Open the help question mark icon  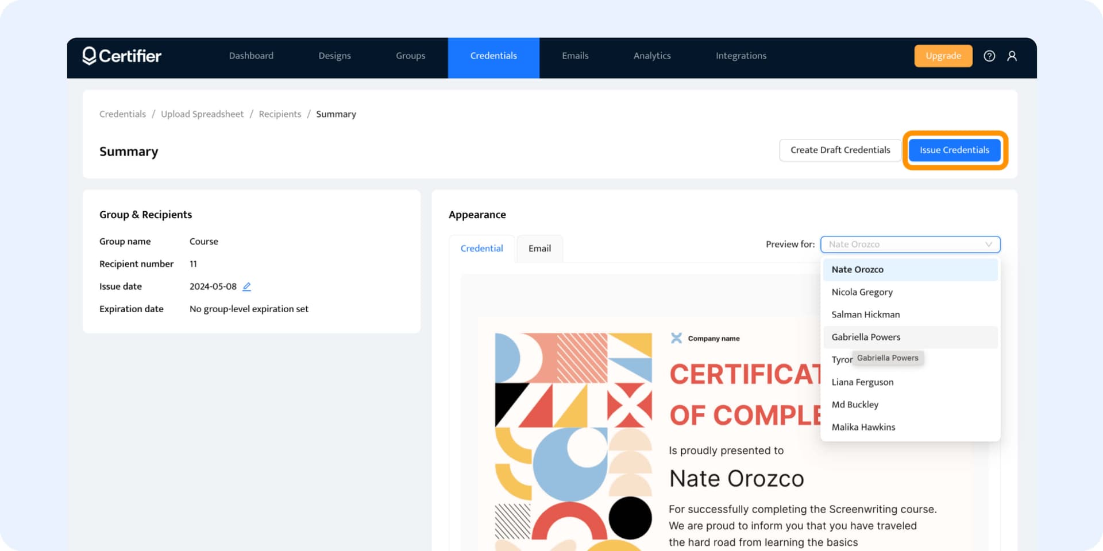(x=989, y=56)
